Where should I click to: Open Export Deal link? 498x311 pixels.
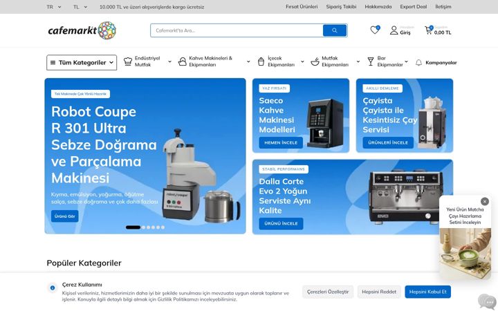tap(413, 7)
